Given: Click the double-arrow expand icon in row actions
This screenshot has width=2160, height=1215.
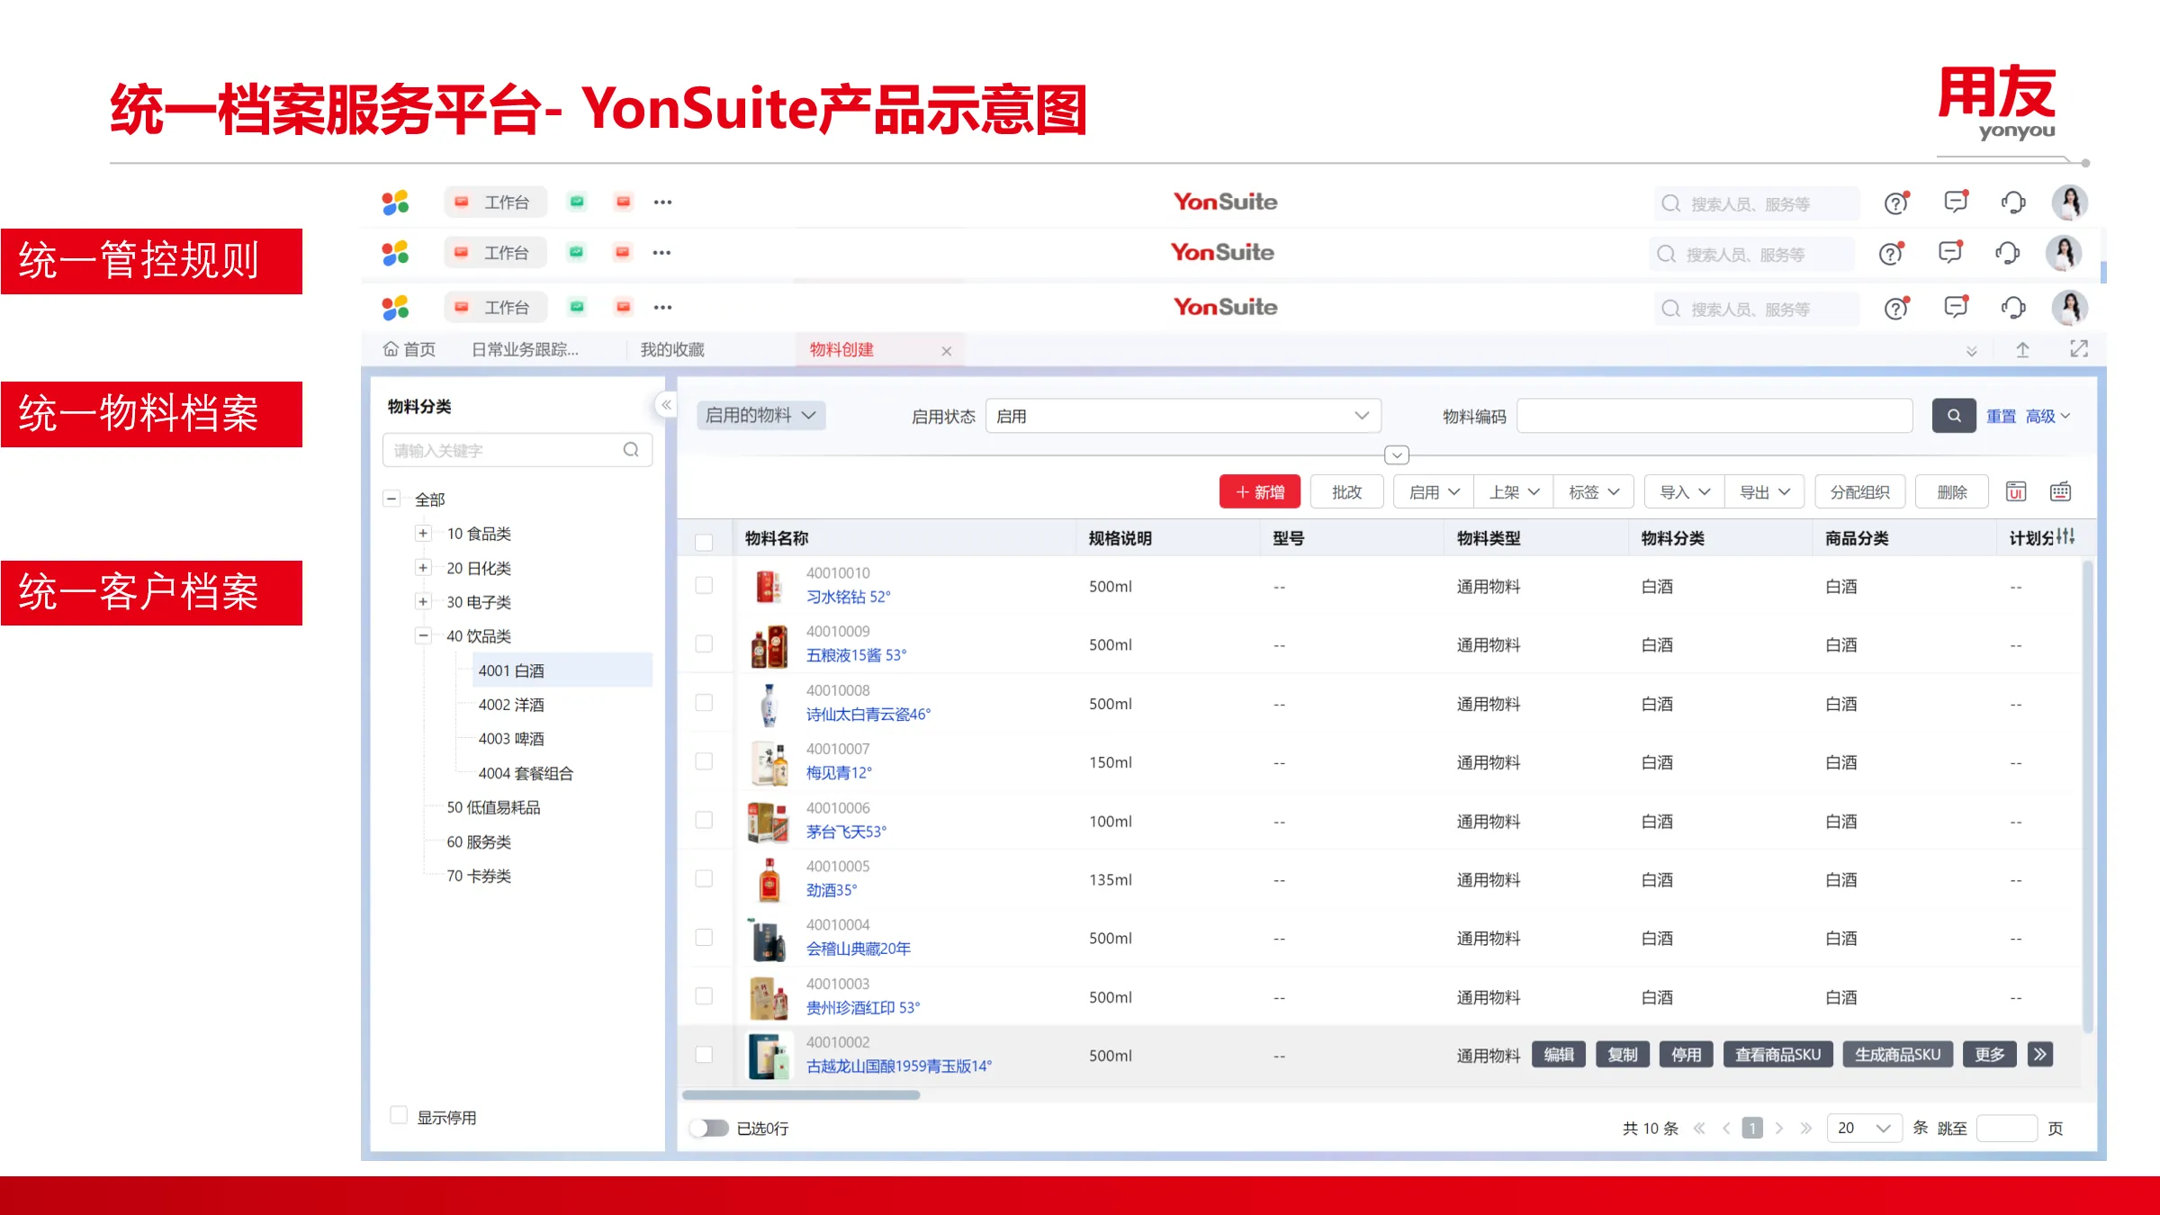Looking at the screenshot, I should point(2040,1054).
